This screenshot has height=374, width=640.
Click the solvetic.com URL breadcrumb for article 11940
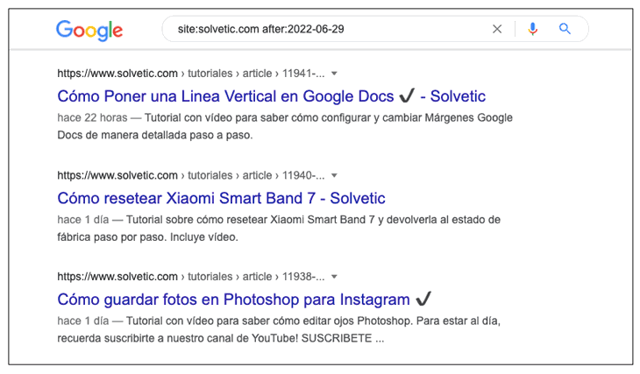click(x=190, y=176)
